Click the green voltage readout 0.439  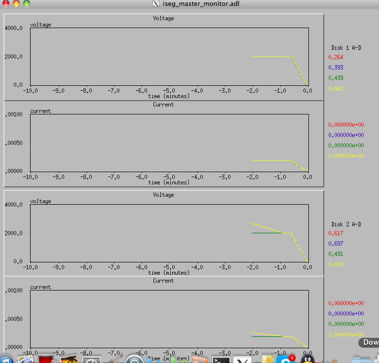(x=336, y=78)
